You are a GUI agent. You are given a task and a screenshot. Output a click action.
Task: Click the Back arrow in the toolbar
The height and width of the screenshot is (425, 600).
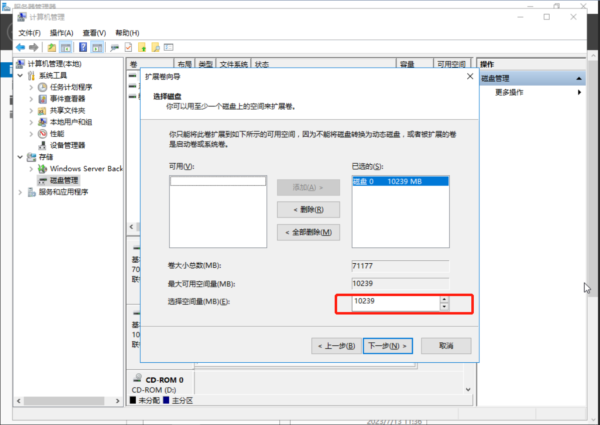point(20,47)
